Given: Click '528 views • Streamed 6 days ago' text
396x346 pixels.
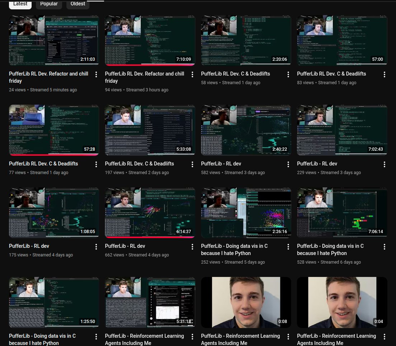Looking at the screenshot, I should (329, 262).
